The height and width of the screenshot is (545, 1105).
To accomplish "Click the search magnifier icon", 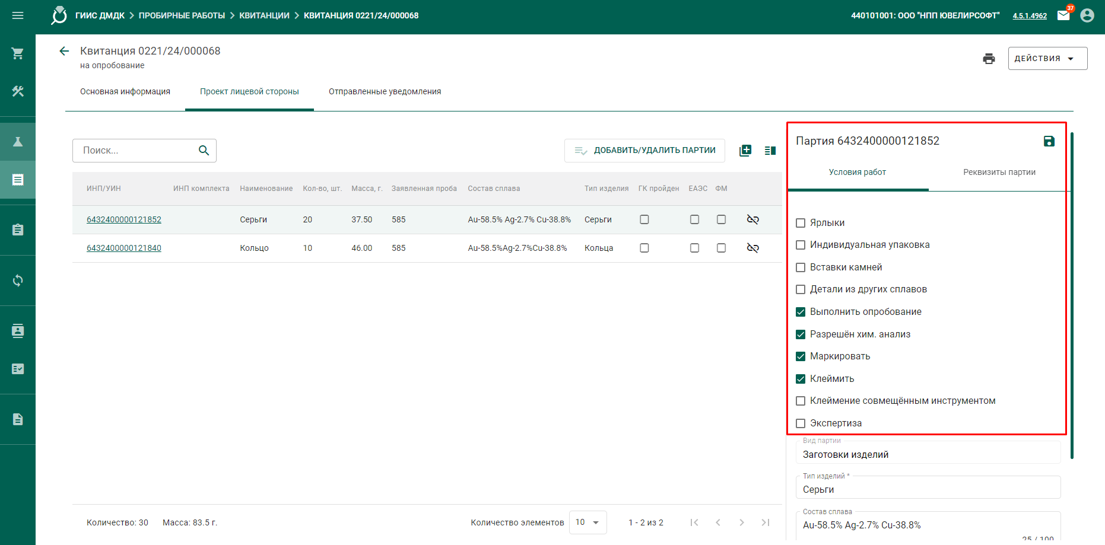I will (x=204, y=151).
